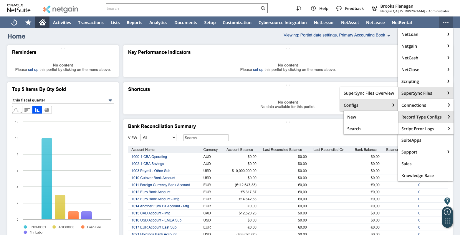Viewport: 460px width, 235px height.
Task: Click the Bank Reconciliation search field
Action: [206, 138]
